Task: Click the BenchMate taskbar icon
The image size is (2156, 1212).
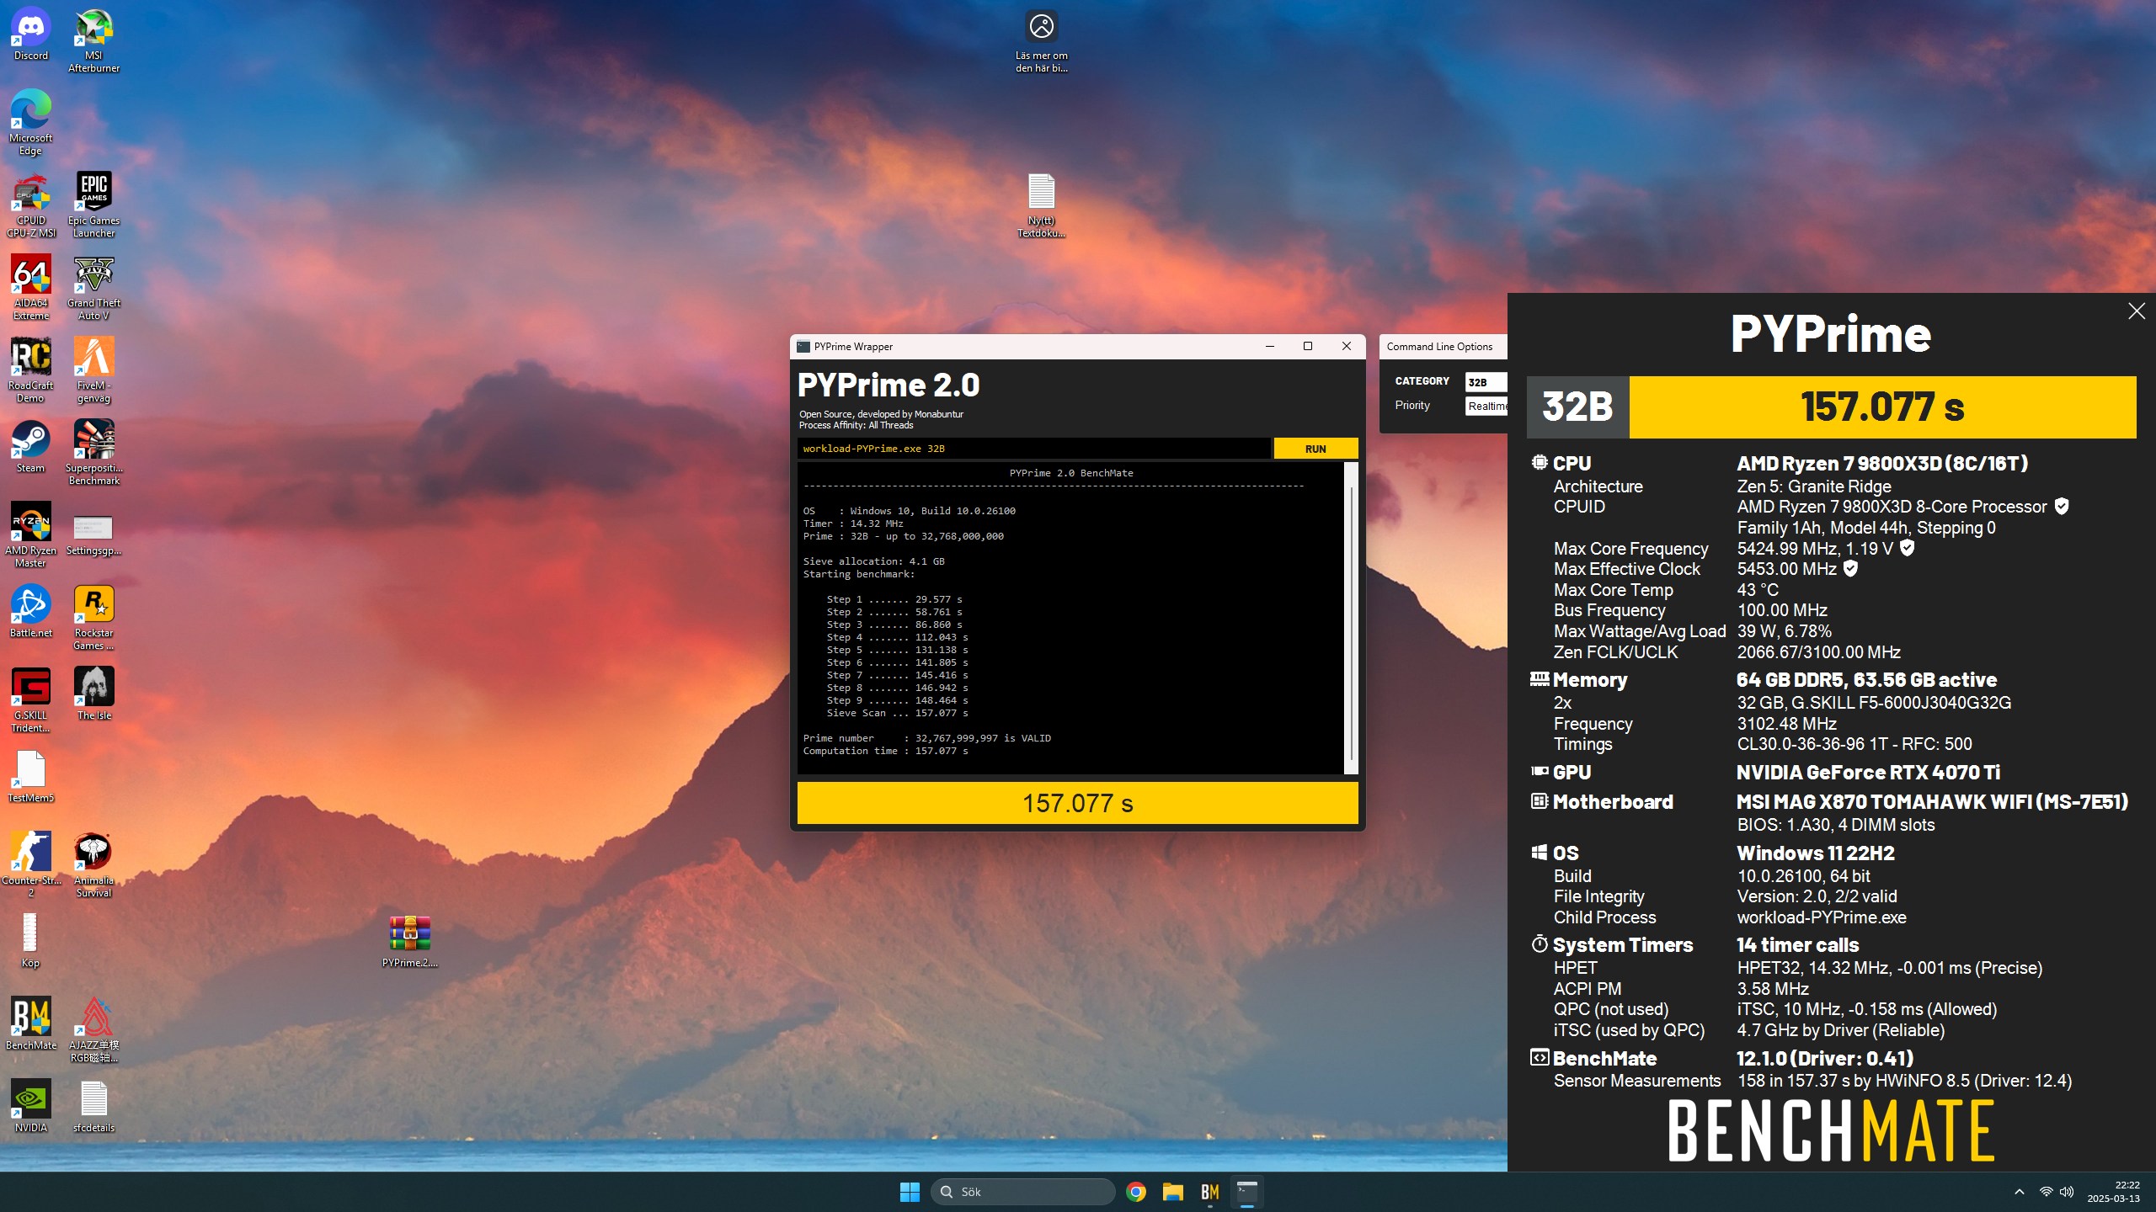Action: click(1210, 1192)
